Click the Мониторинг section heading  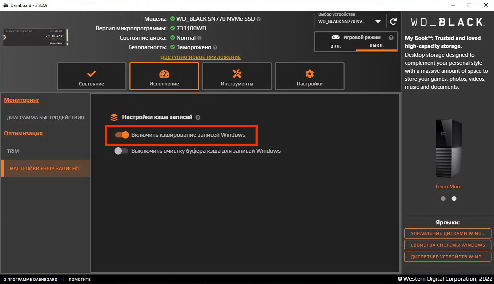click(22, 100)
